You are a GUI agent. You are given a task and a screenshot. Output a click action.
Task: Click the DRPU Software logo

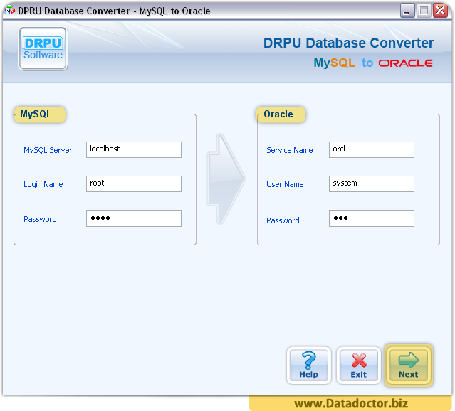point(43,48)
